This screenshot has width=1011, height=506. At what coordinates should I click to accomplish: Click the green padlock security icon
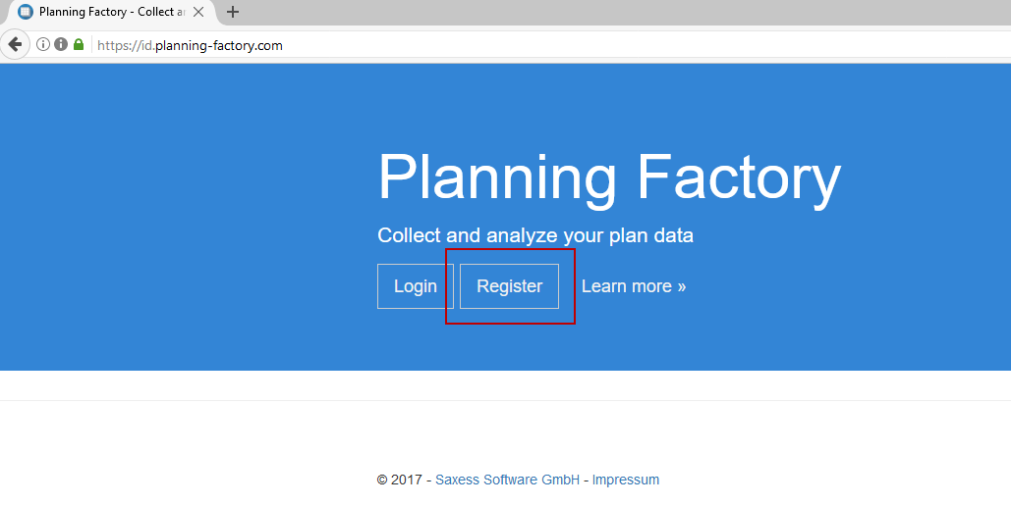point(78,44)
